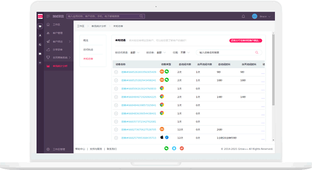Click the pink unbound visitors notice button
Image resolution: width=312 pixels, height=170 pixels.
coord(246,41)
